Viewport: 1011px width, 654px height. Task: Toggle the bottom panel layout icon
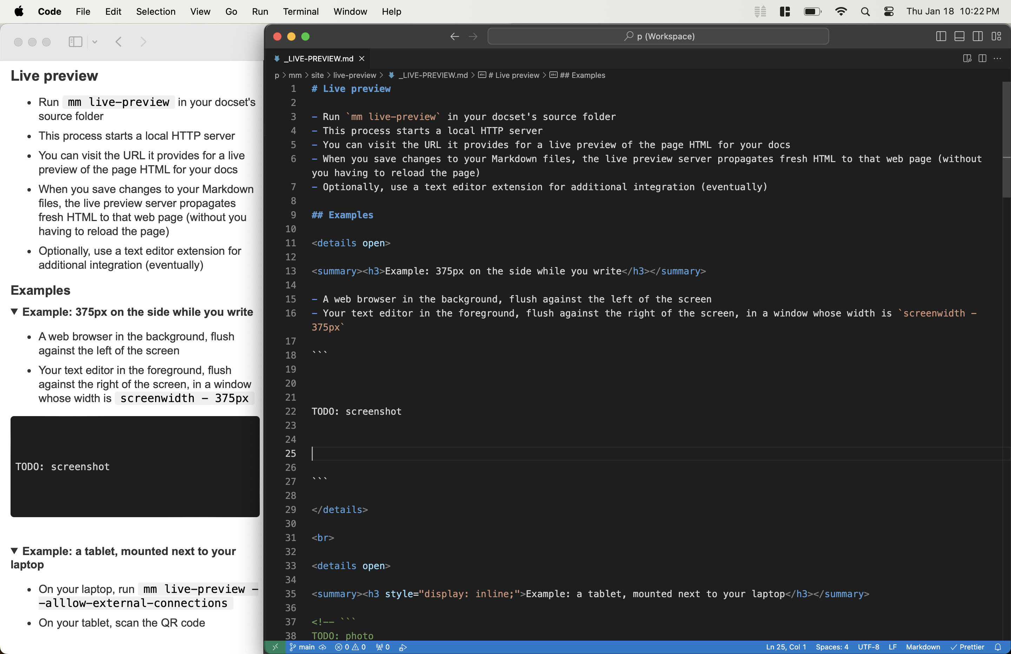click(959, 36)
